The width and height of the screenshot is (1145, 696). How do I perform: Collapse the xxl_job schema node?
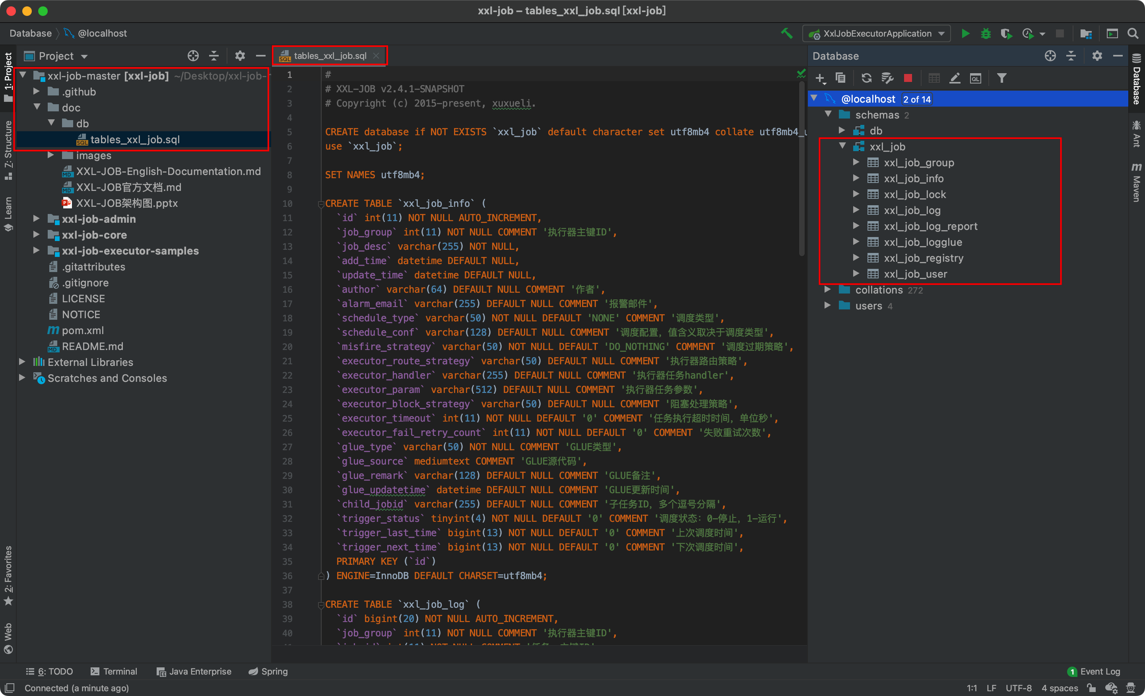(842, 146)
